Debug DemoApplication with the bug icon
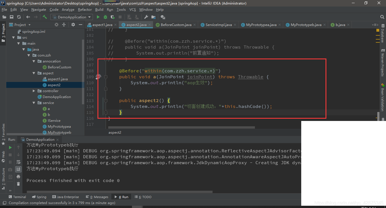Image resolution: width=386 pixels, height=208 pixels. [105, 17]
